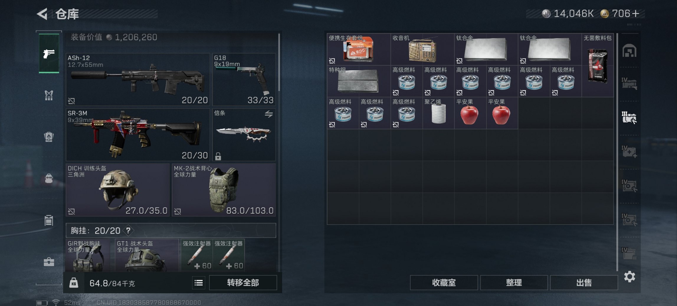
Task: Click the 转移全部 button
Action: click(243, 283)
